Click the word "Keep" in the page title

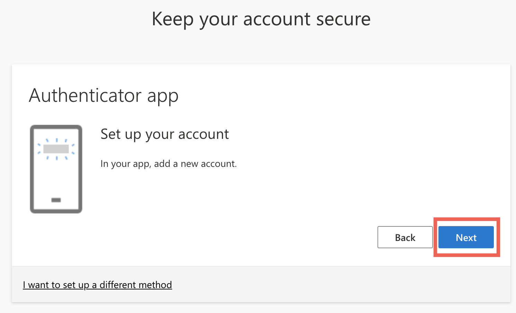click(172, 19)
